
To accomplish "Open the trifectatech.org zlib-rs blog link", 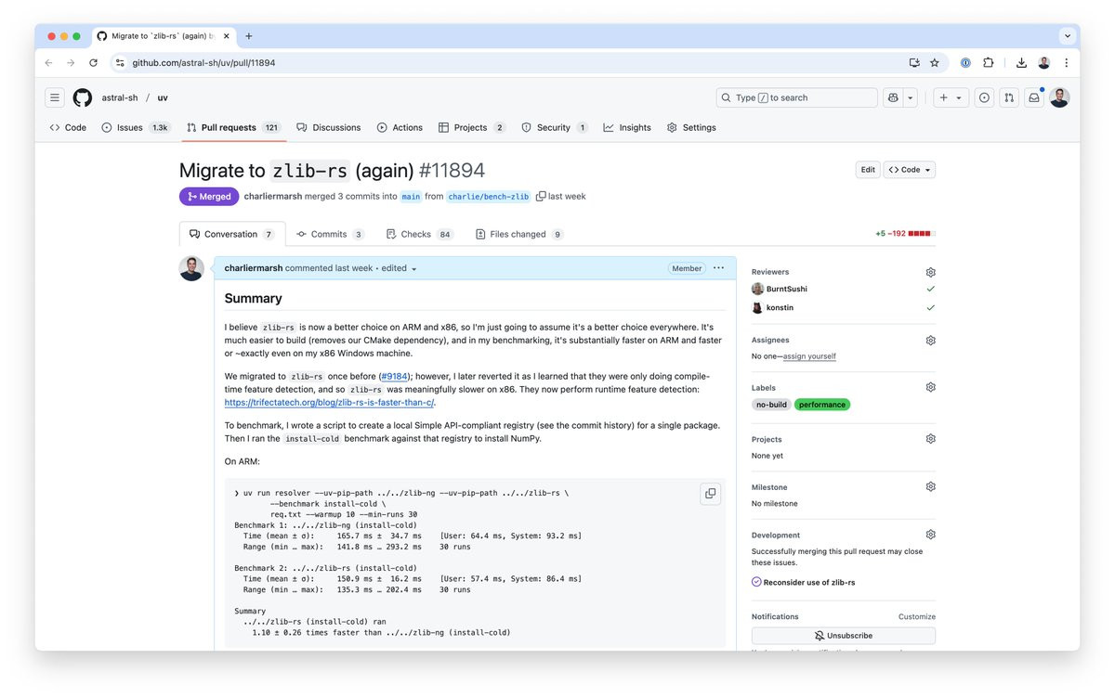I will coord(330,403).
